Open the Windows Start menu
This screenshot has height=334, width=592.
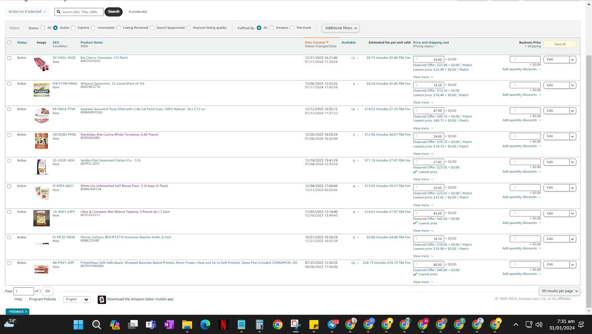79,325
